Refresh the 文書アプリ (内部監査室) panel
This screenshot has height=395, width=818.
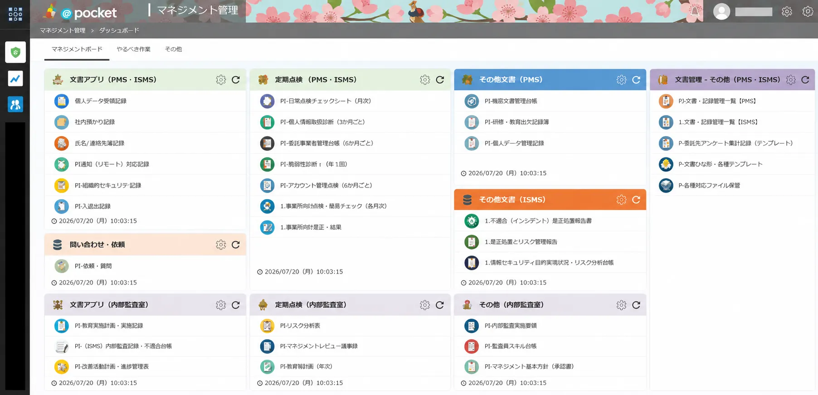pos(236,305)
